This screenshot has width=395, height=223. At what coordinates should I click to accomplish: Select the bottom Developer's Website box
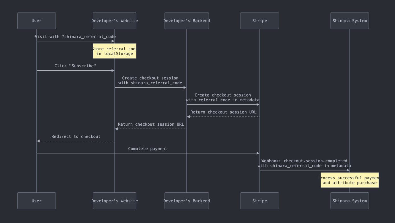tap(115, 201)
